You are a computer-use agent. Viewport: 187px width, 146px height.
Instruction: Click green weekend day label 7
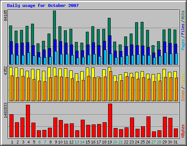[x=45, y=142]
